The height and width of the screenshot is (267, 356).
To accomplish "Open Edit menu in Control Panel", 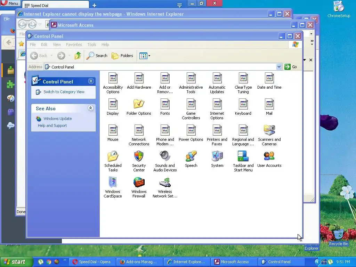I will (44, 44).
